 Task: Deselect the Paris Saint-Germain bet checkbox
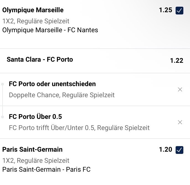[x=179, y=150]
